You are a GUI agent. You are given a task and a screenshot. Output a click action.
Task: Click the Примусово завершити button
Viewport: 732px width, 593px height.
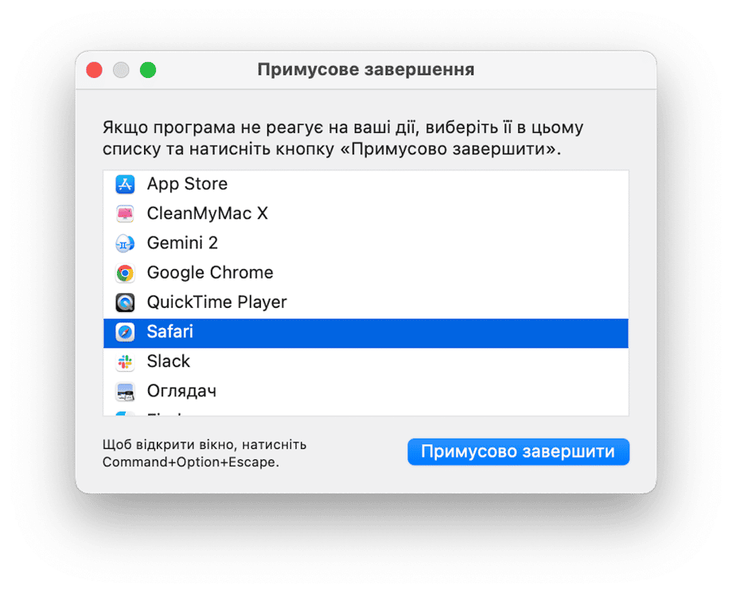tap(518, 451)
